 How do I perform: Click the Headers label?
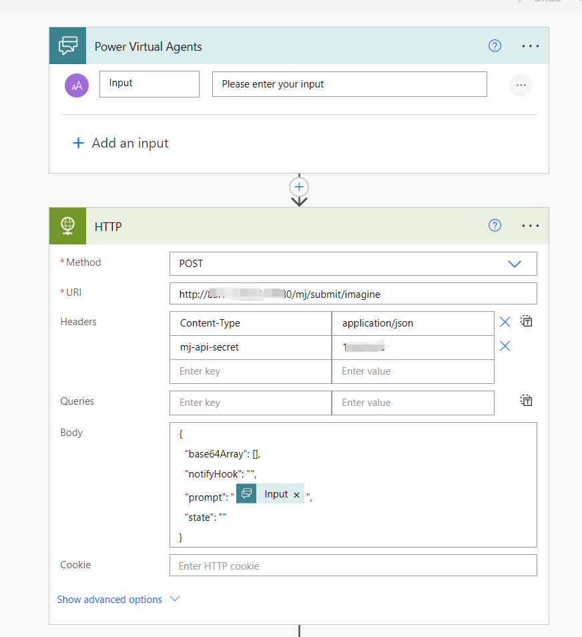click(78, 322)
